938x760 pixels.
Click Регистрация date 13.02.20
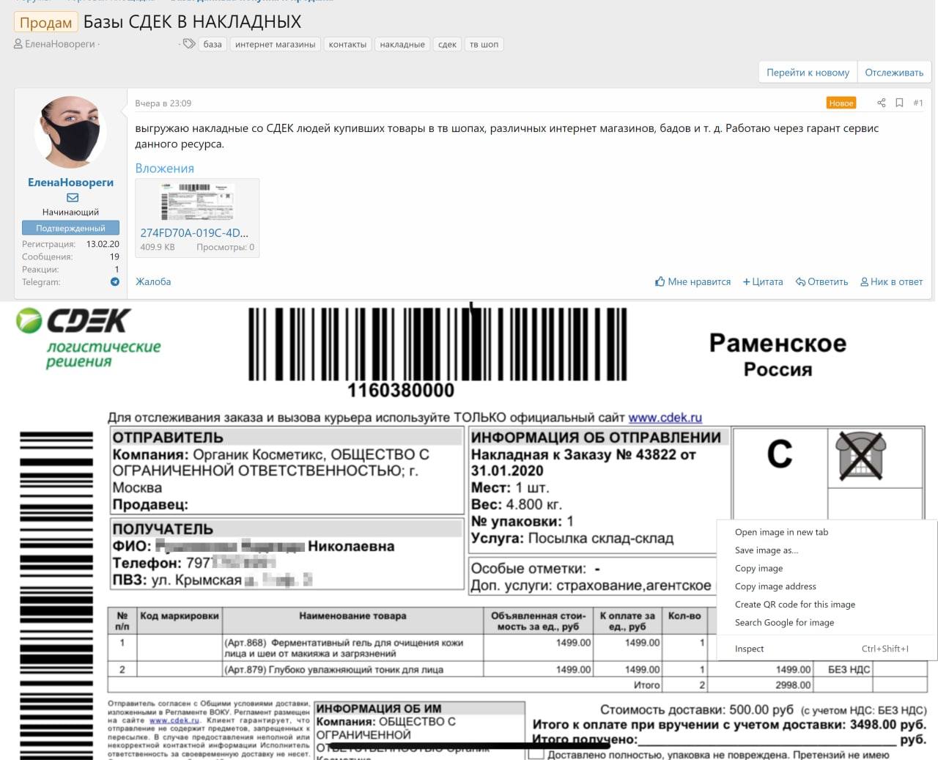[x=103, y=244]
